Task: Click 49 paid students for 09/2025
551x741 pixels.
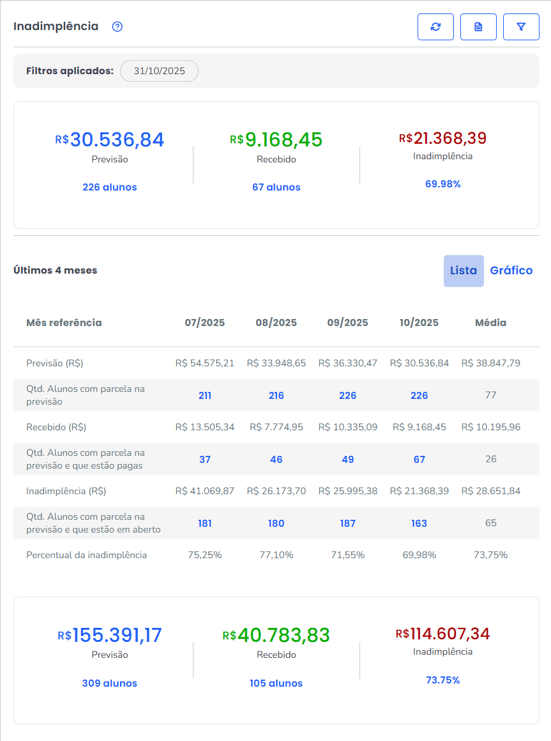Action: (x=348, y=460)
